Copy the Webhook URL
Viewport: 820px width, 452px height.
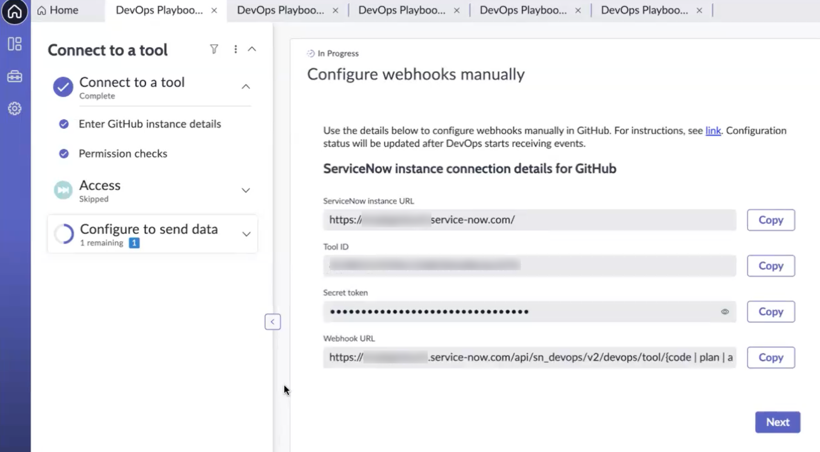point(771,357)
